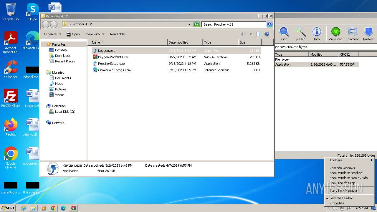Sort by Type column header in Explorer
377x212 pixels.
(x=220, y=42)
